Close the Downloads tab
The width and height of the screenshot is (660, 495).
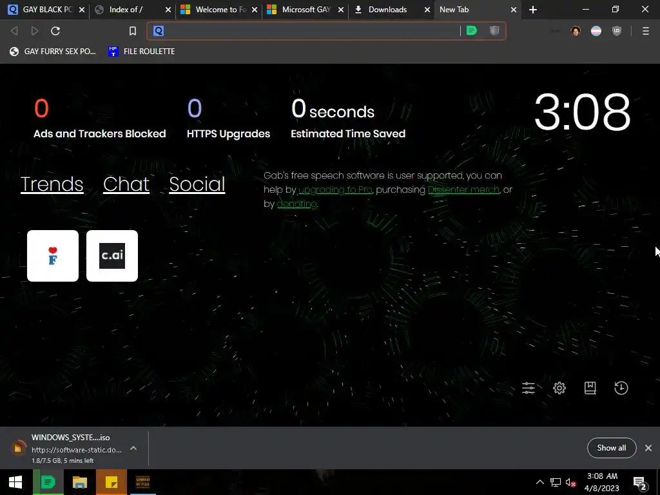427,9
